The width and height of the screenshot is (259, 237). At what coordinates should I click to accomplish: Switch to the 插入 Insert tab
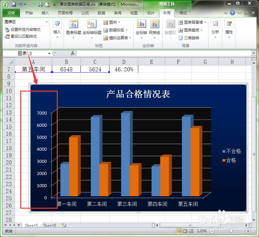coord(45,13)
